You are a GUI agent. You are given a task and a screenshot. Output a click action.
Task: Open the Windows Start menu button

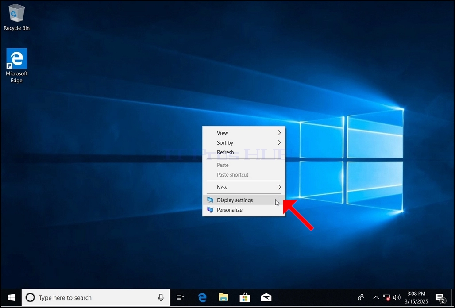[x=11, y=297]
